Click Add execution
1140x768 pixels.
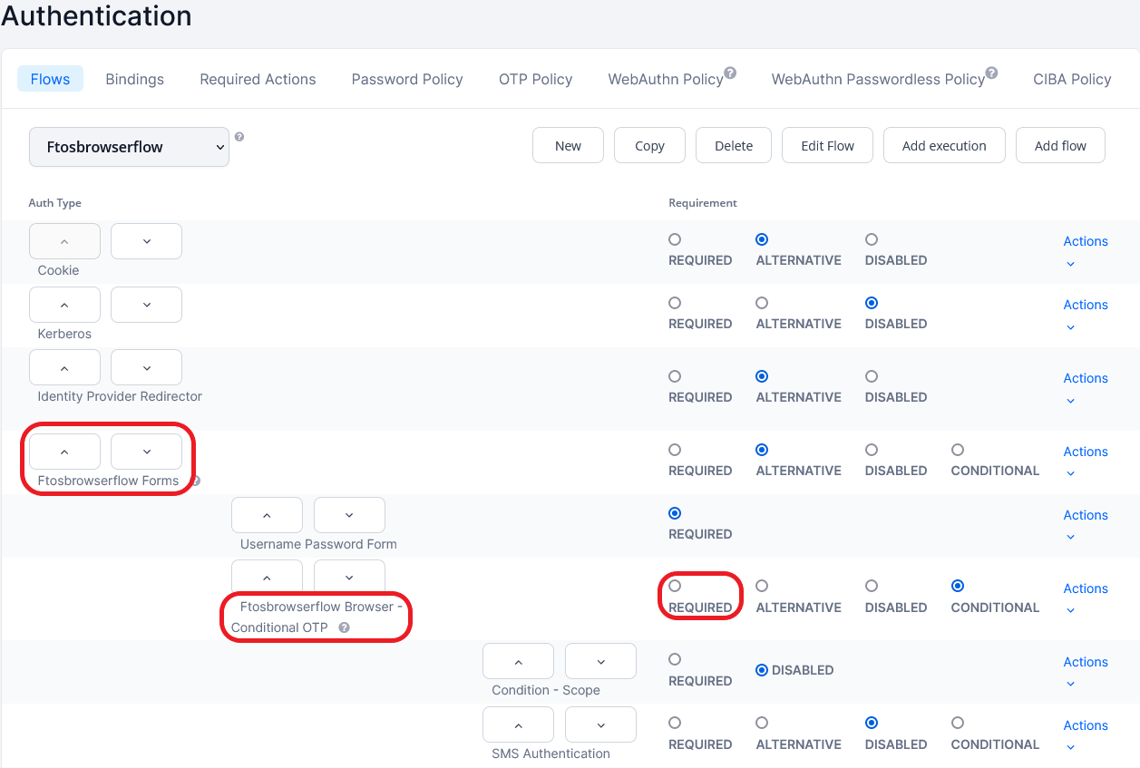[x=944, y=145]
